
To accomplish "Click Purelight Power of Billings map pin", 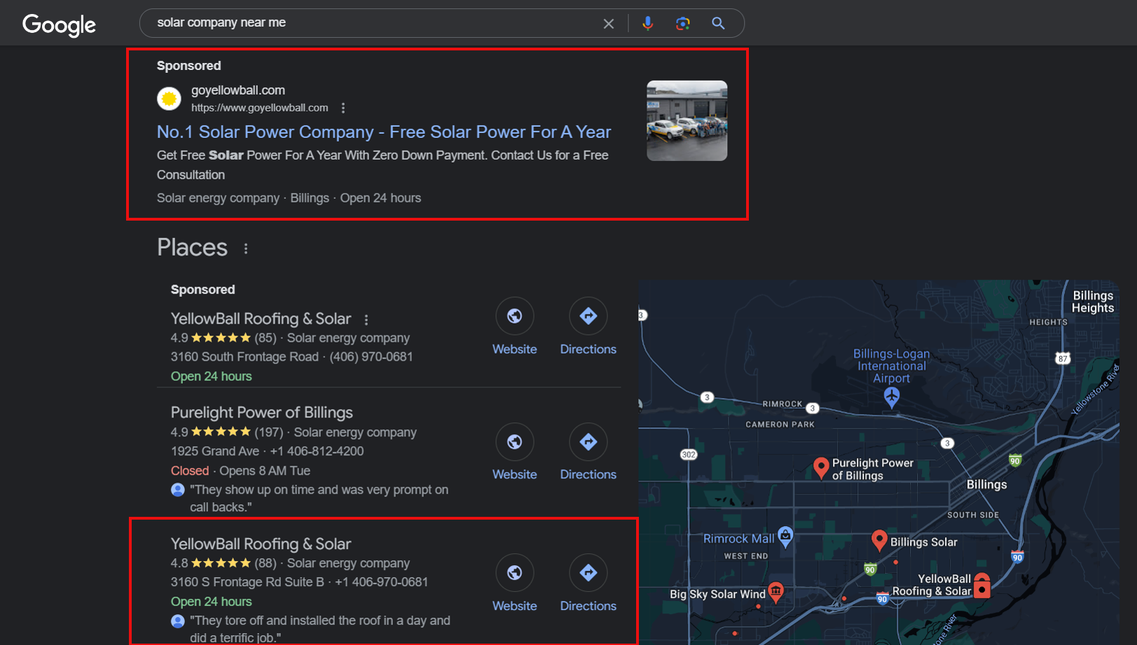I will pyautogui.click(x=821, y=468).
